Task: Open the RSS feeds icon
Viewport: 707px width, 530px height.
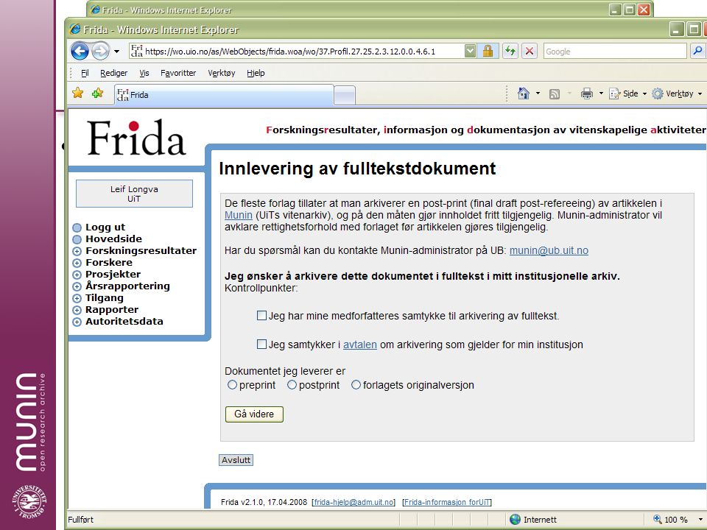Action: click(554, 93)
